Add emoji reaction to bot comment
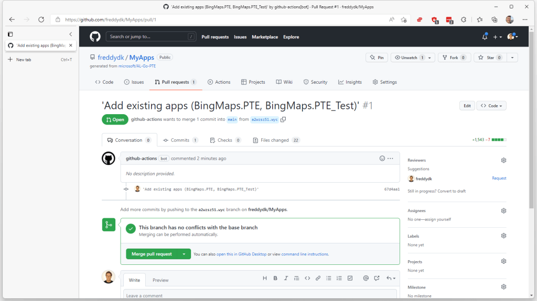The height and width of the screenshot is (301, 537). [x=382, y=159]
